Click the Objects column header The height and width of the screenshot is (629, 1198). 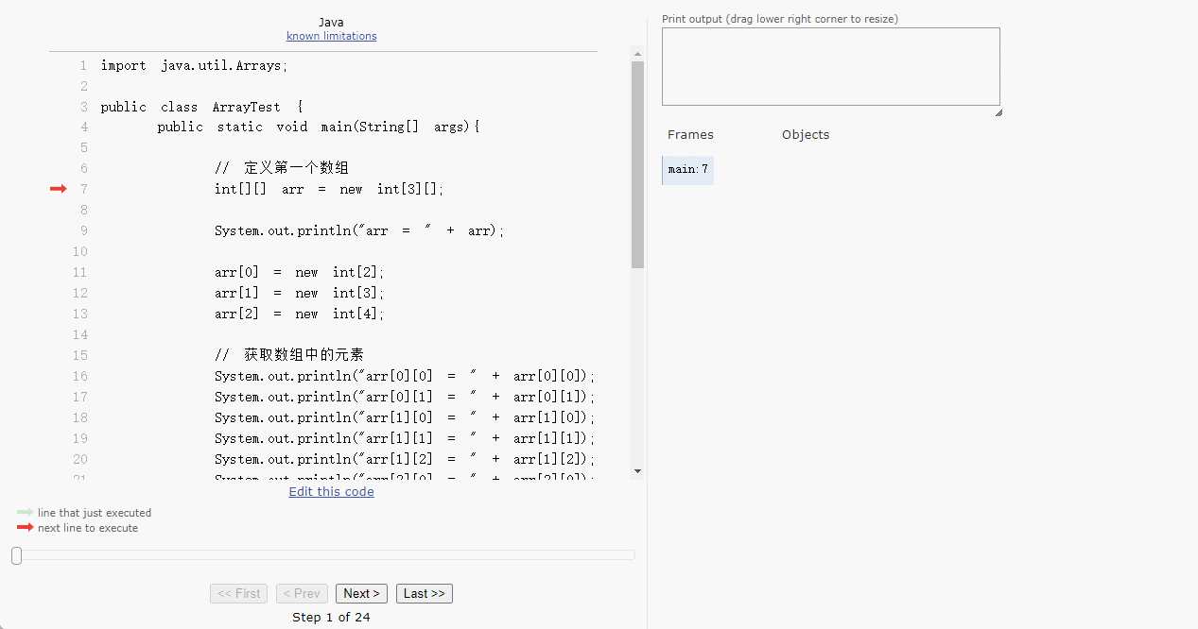pos(805,134)
